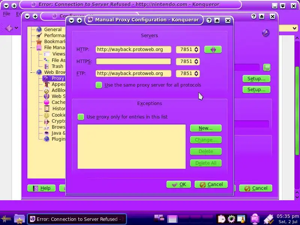Collapse the Web Browsing tree branch

tap(31, 72)
